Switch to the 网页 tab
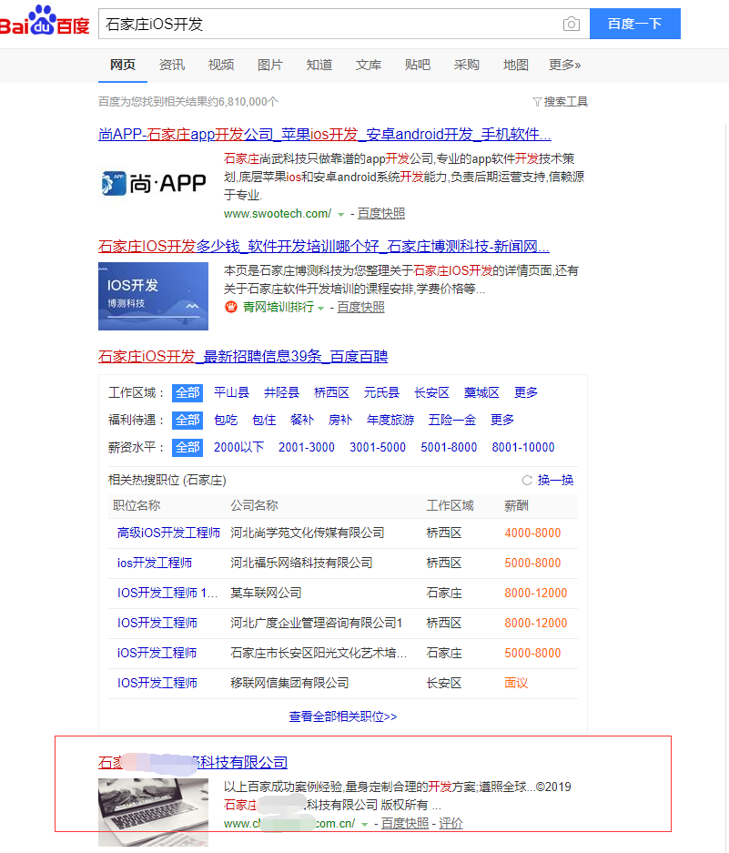Screen dimensions: 729x853 [123, 66]
